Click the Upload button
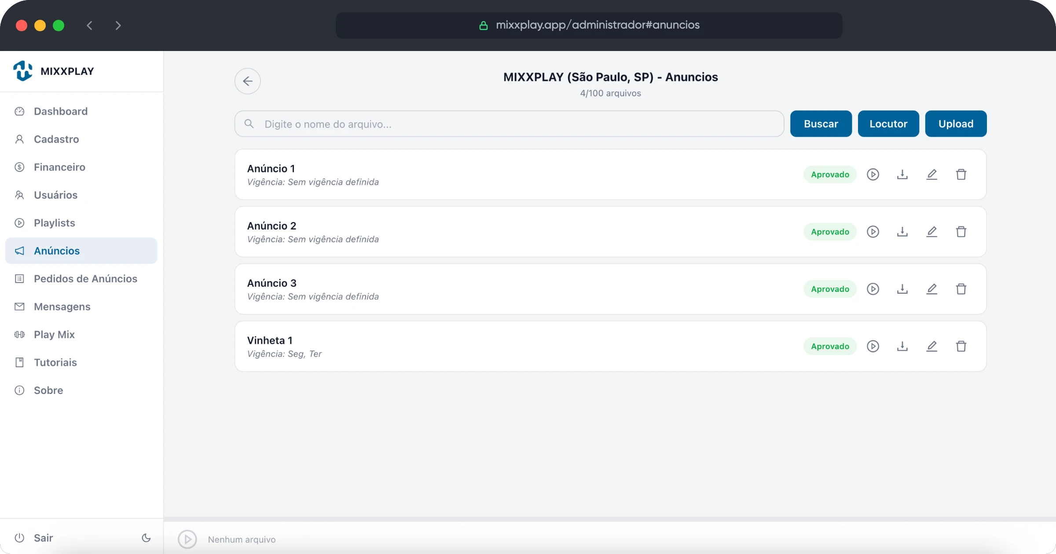This screenshot has width=1056, height=554. [x=956, y=124]
